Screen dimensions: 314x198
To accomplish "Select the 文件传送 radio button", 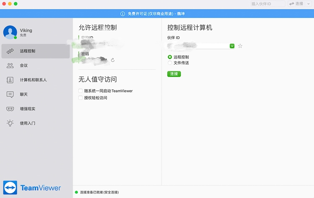I will pyautogui.click(x=170, y=63).
